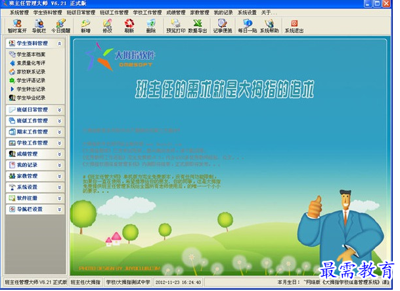The image size is (400, 291).
Task: Collapse the 学生资料管理 sidebar panel arrow
Action: (x=59, y=43)
